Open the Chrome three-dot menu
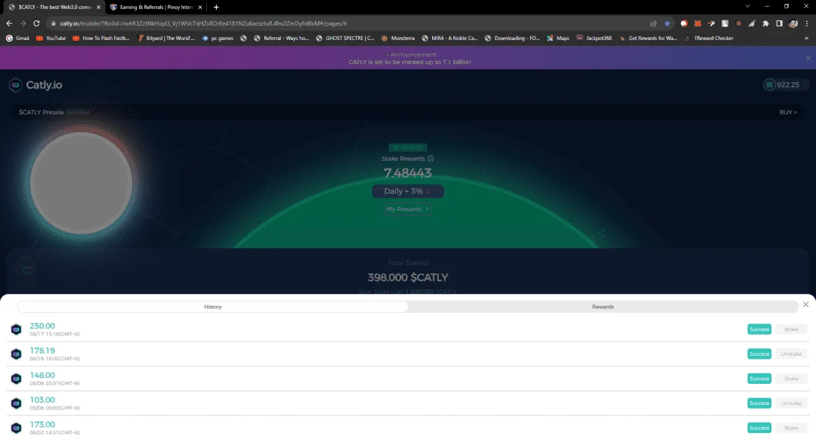Viewport: 816px width, 442px height. pyautogui.click(x=807, y=23)
